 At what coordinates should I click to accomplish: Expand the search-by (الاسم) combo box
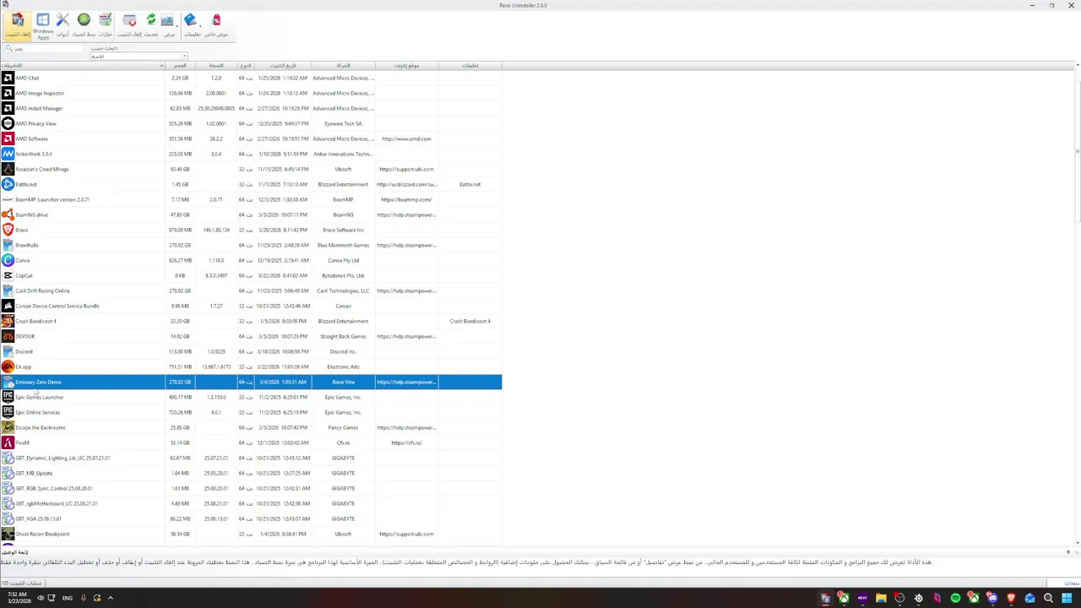[x=139, y=57]
